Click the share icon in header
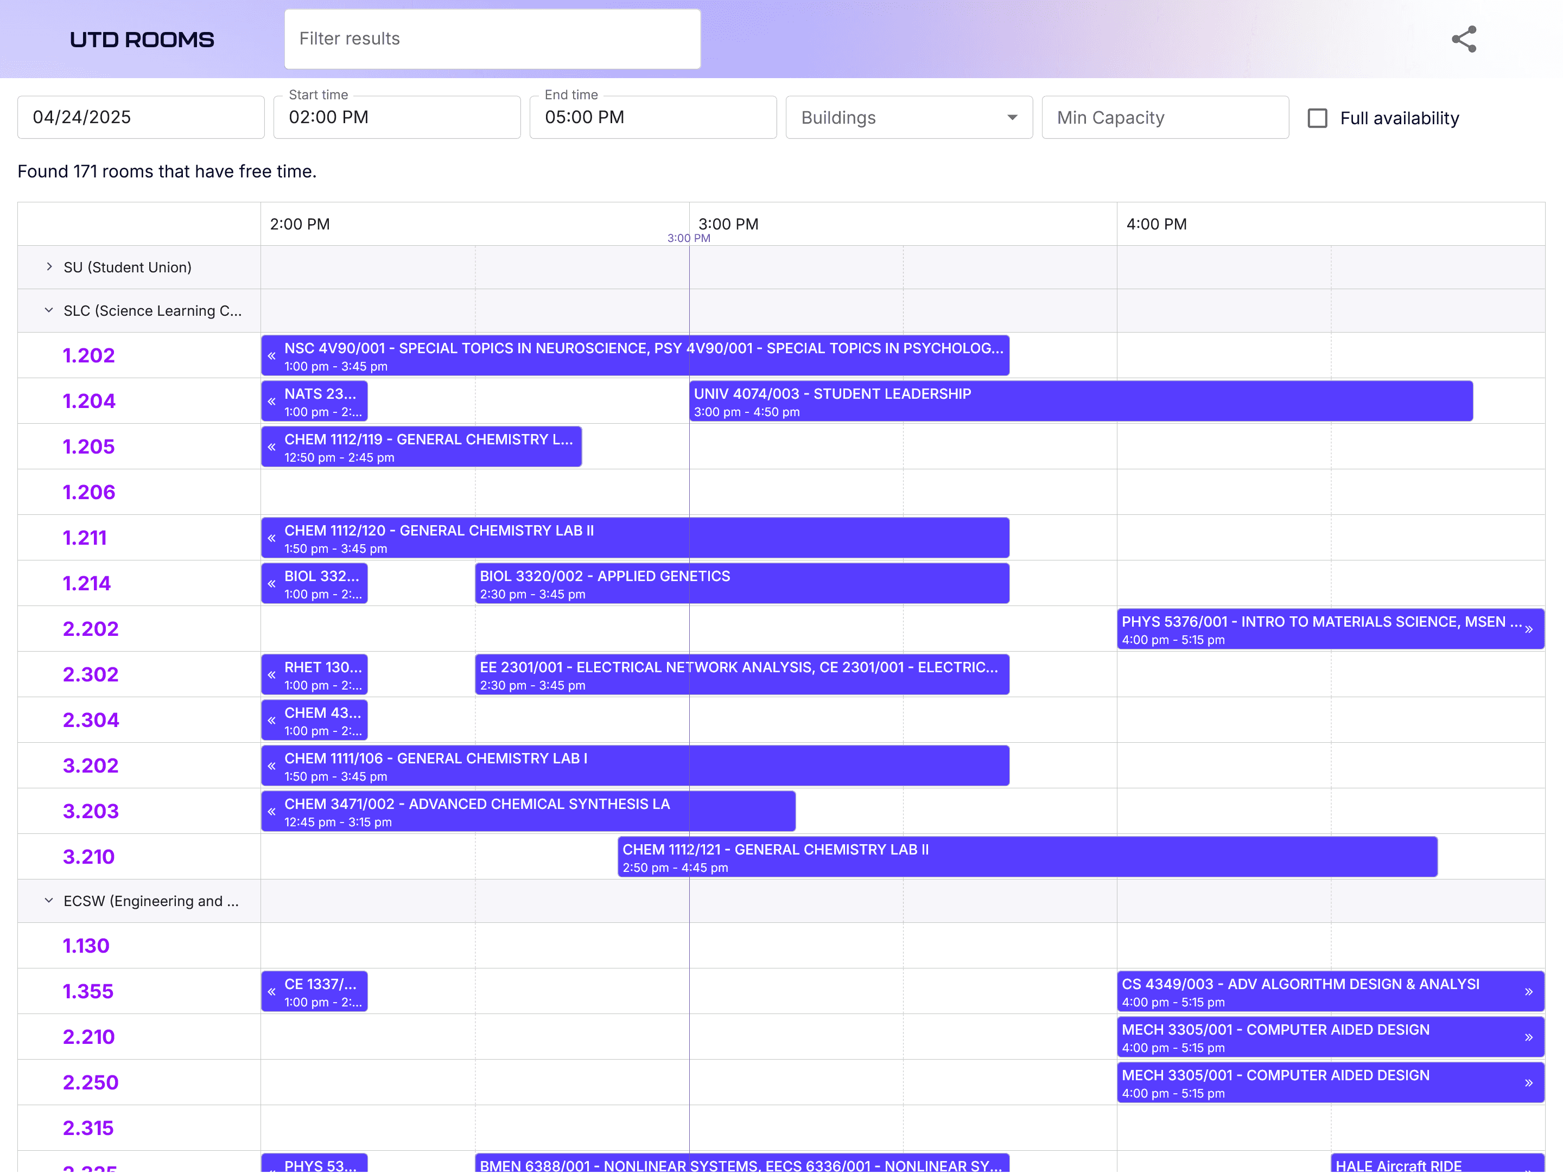This screenshot has width=1563, height=1173. [x=1463, y=39]
